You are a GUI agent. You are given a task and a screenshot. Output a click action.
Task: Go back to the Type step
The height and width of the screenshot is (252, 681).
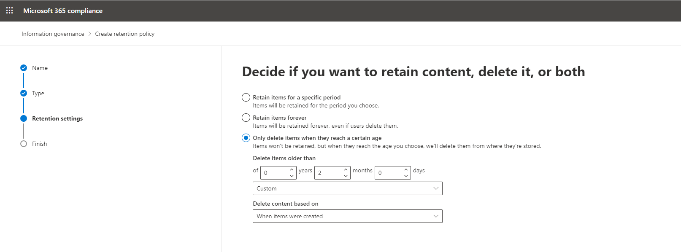pyautogui.click(x=38, y=93)
